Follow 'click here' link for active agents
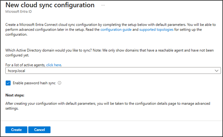This screenshot has width=223, height=137. click(x=54, y=65)
